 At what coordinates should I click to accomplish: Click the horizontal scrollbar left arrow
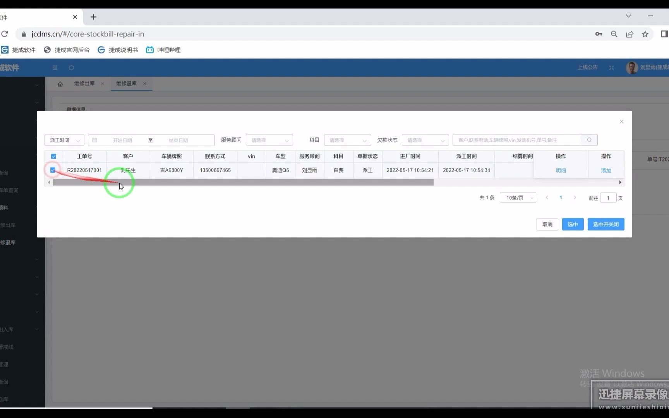click(x=49, y=182)
